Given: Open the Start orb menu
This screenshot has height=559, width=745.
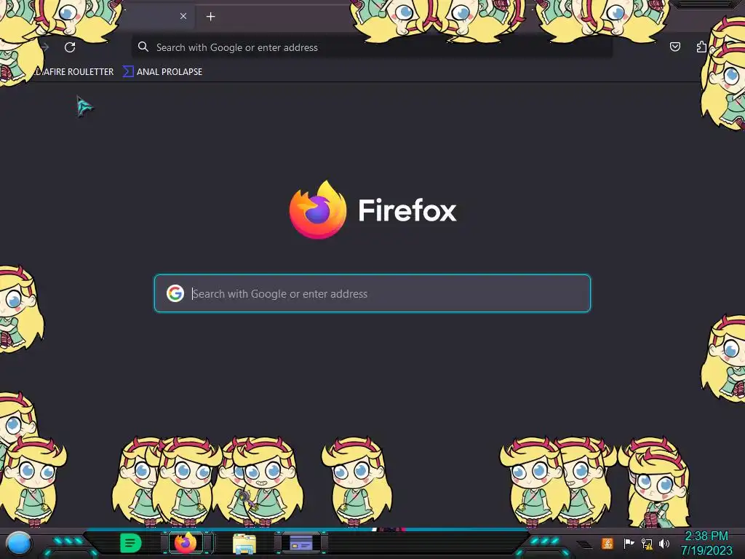Looking at the screenshot, I should tap(18, 543).
